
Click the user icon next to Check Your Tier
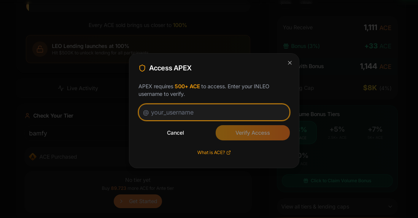[x=27, y=116]
